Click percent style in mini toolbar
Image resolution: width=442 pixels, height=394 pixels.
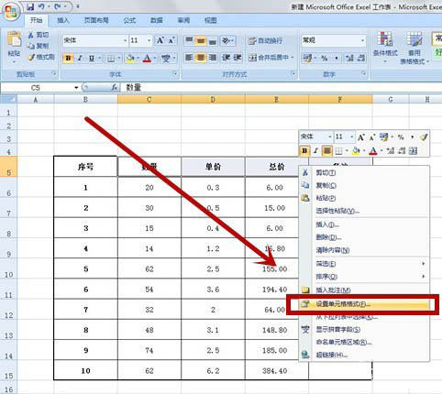(401, 137)
